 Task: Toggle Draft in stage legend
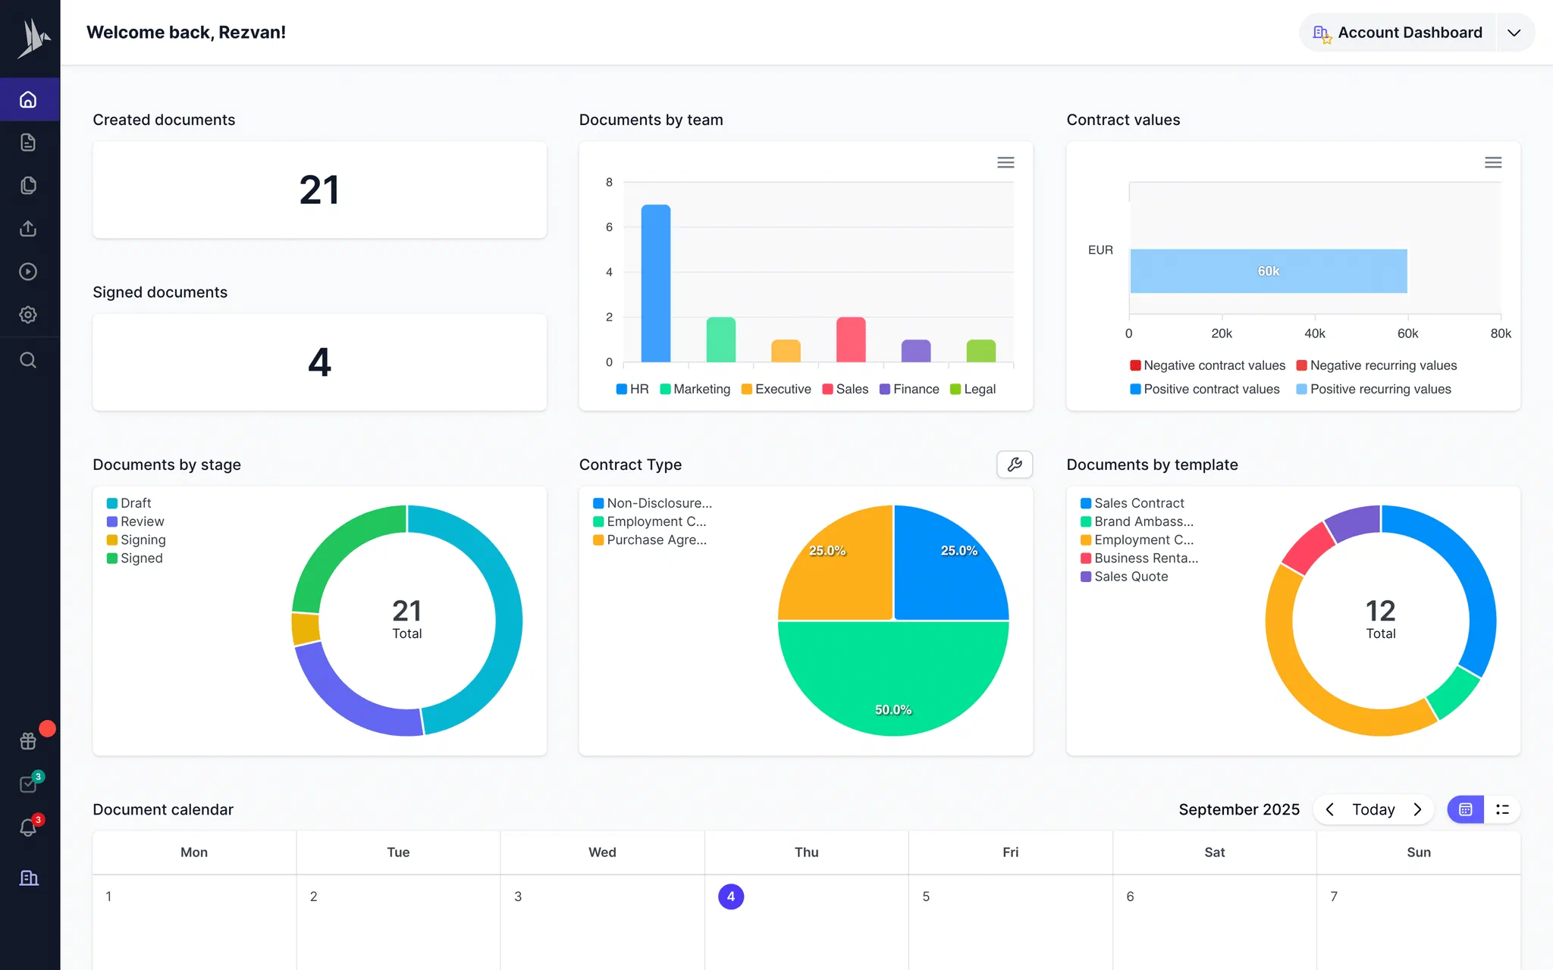[129, 503]
